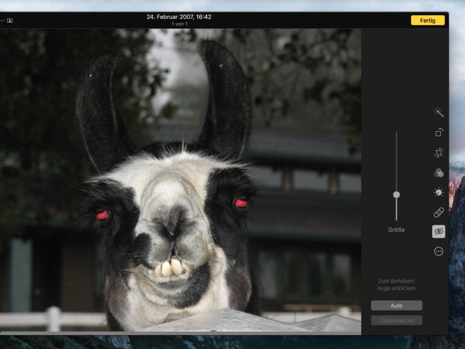Click the Größe slider handle
Image resolution: width=465 pixels, height=349 pixels.
[x=396, y=194]
